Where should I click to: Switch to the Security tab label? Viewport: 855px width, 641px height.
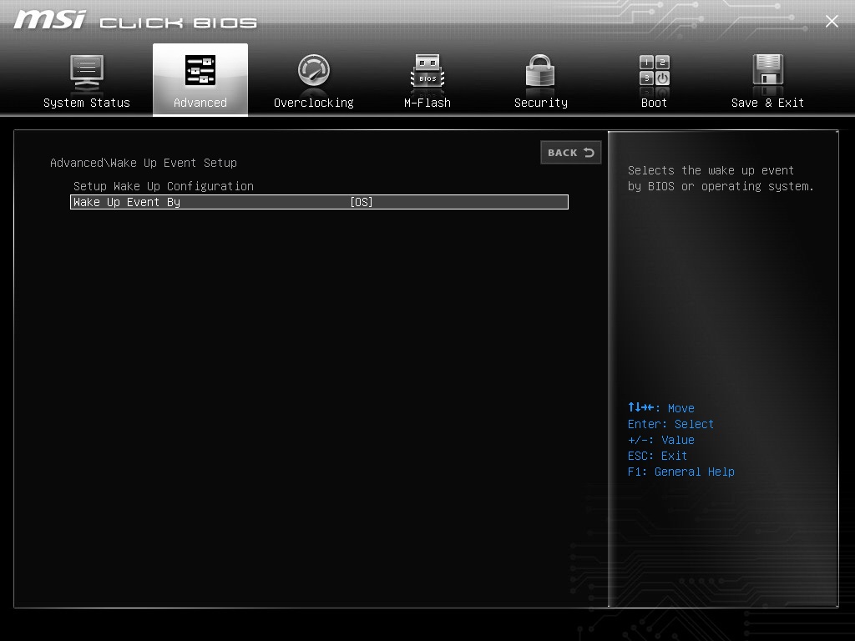(x=541, y=103)
